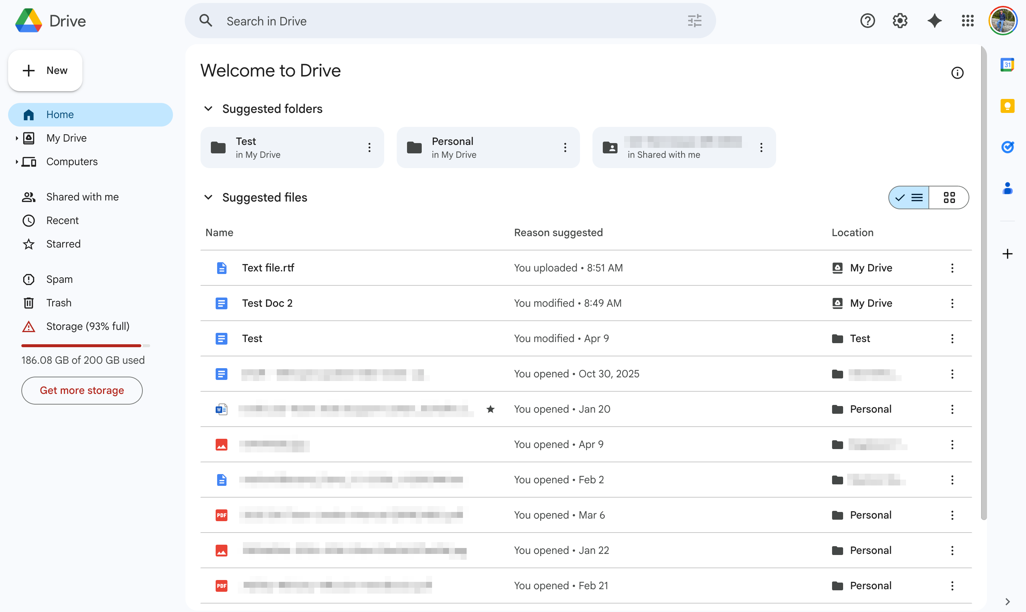Open Gemini in Drive

click(934, 21)
